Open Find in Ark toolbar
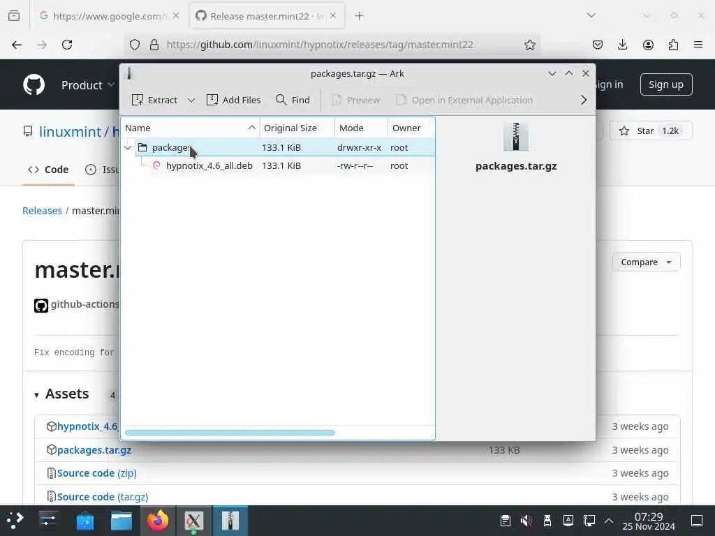Viewport: 715px width, 536px height. 293,100
